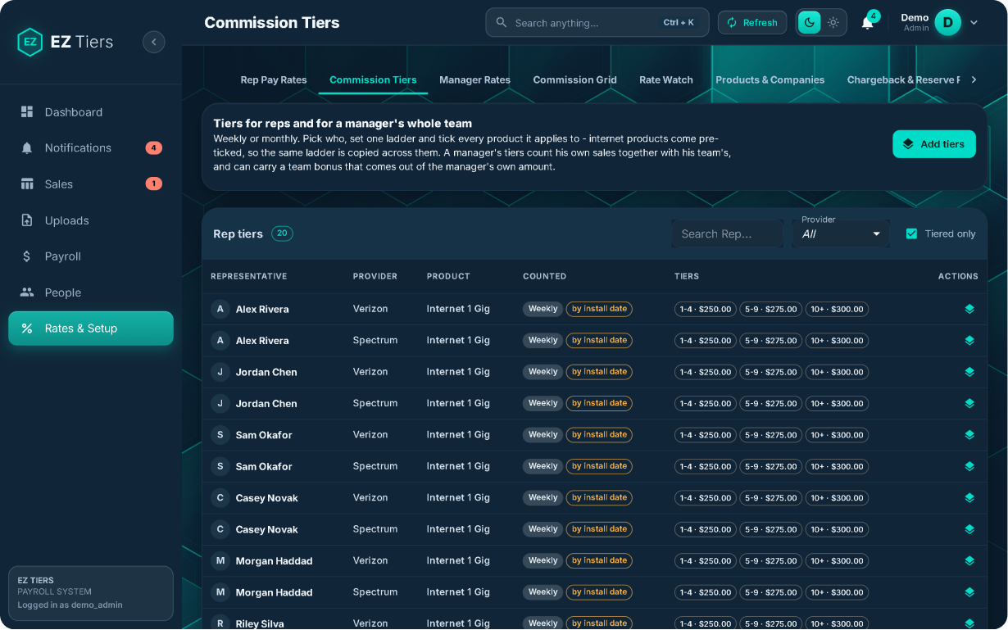Select Rates & Setup in the sidebar

point(91,329)
